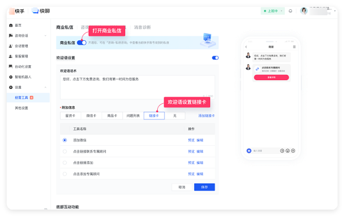Select the 商品卡 option tab
Image resolution: width=344 pixels, height=216 pixels.
point(112,116)
